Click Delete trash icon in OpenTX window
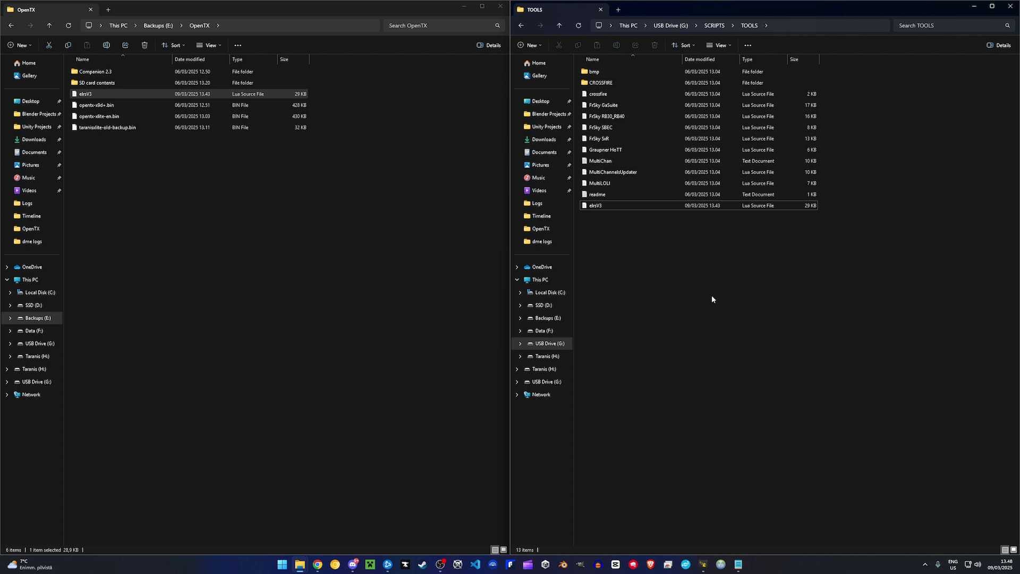The height and width of the screenshot is (574, 1020). 144,45
